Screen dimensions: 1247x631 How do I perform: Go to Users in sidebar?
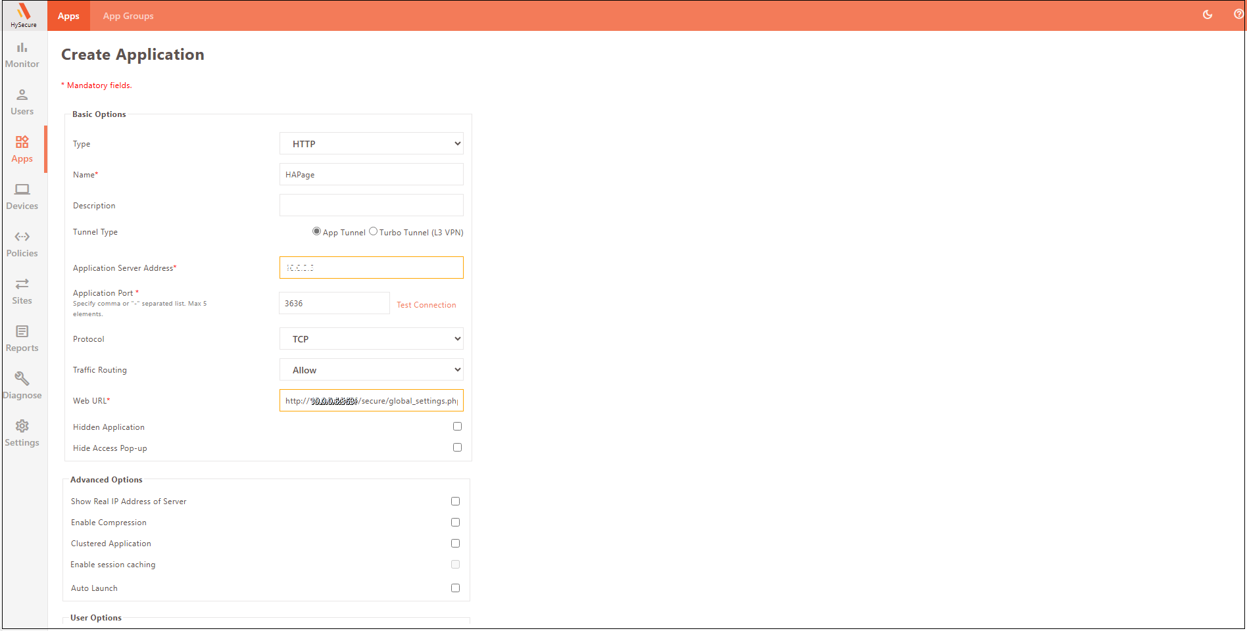pos(22,95)
